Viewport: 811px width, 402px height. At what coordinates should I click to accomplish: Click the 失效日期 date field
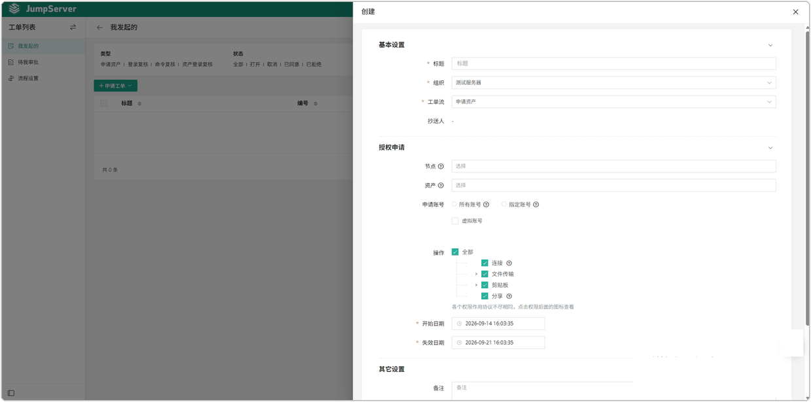click(498, 343)
